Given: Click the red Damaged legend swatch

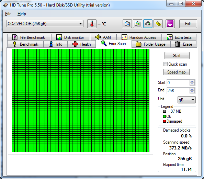Looking at the screenshot, I should [x=165, y=121].
